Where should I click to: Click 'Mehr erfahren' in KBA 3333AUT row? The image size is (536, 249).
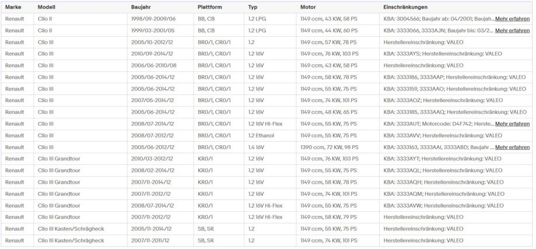click(x=512, y=124)
